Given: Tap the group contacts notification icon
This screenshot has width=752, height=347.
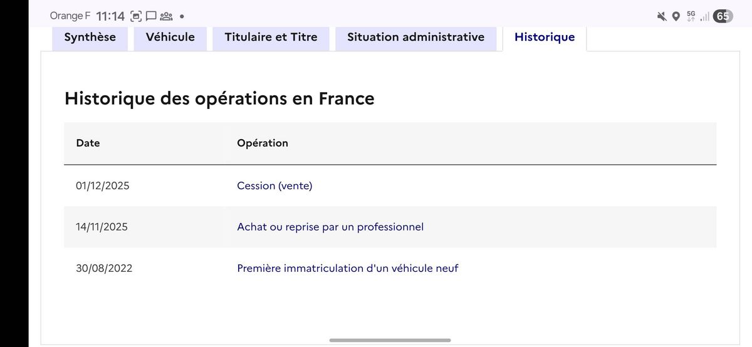Looking at the screenshot, I should tap(166, 16).
